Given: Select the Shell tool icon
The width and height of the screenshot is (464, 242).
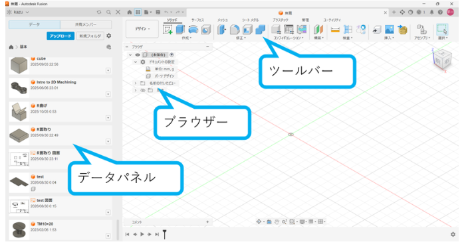Looking at the screenshot, I should [x=247, y=30].
